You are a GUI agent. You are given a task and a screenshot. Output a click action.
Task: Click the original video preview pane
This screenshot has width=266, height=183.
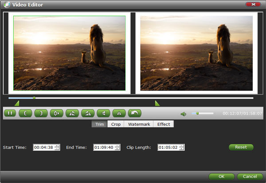pos(70,53)
